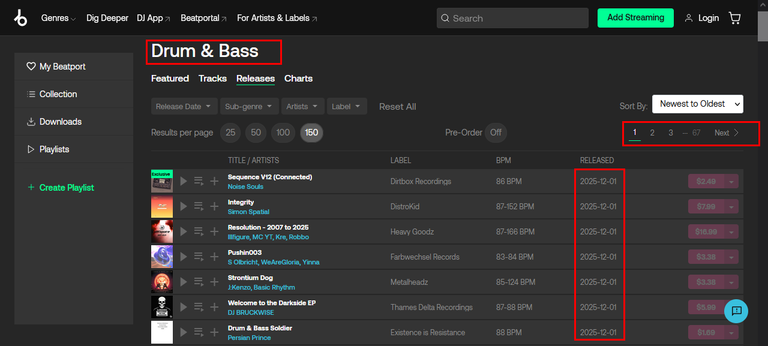Play the Sequence V12 (Connected) release
This screenshot has height=346, width=768.
[x=184, y=181]
